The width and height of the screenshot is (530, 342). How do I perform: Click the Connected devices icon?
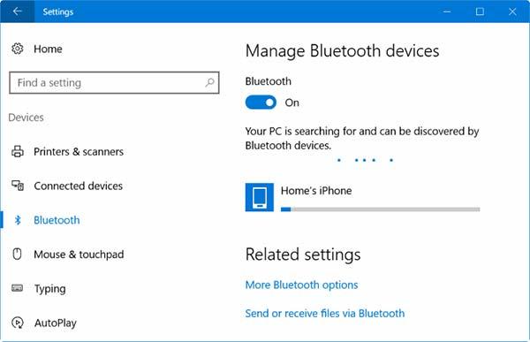tap(18, 186)
